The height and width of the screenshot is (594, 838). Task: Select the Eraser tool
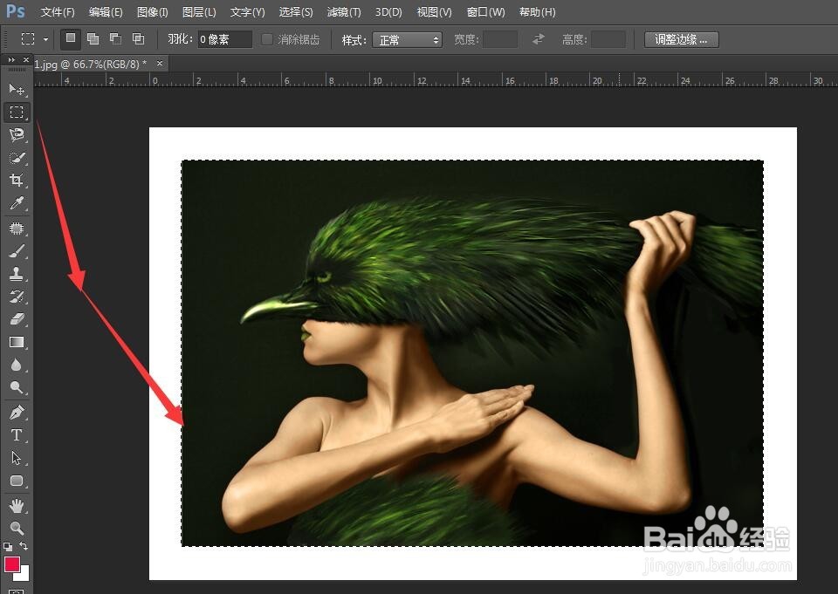pyautogui.click(x=17, y=319)
